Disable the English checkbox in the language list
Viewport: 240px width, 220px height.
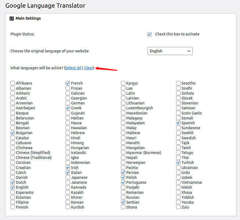(x=12, y=187)
